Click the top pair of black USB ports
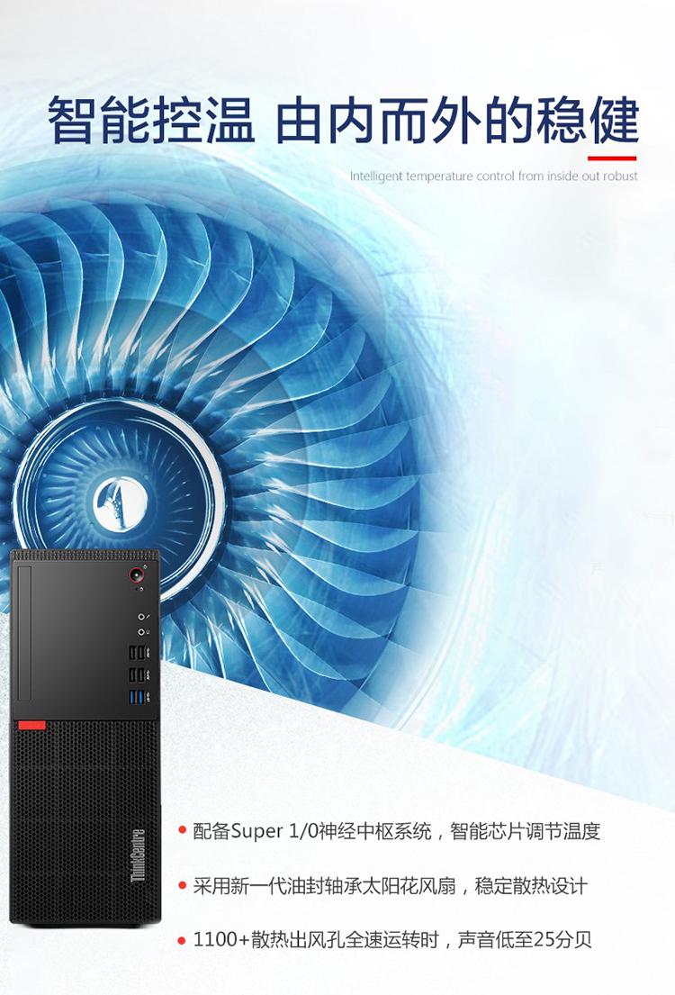This screenshot has width=675, height=995. tap(137, 653)
